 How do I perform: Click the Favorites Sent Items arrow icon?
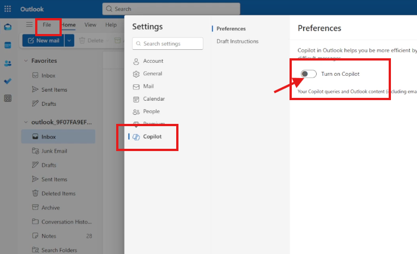(35, 89)
